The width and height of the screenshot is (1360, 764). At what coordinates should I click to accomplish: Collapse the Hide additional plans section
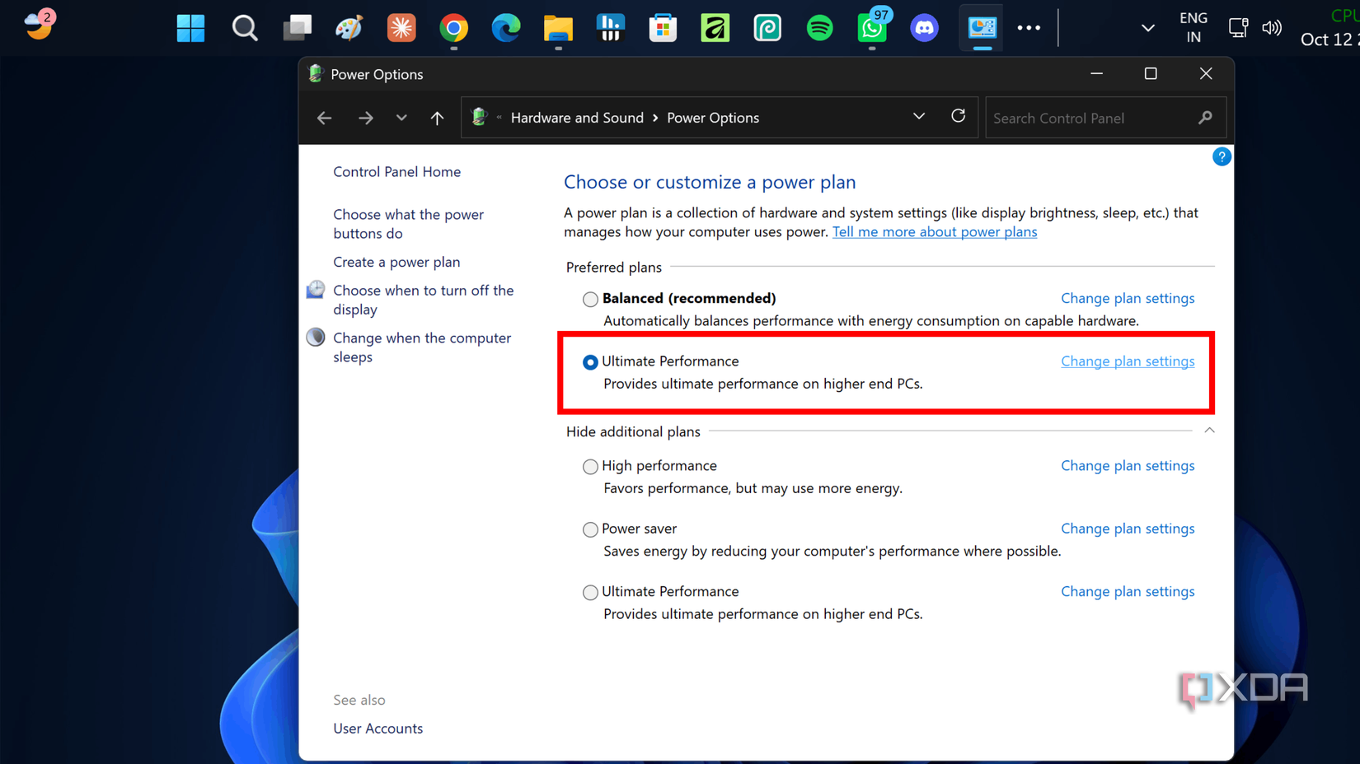[x=1209, y=431]
